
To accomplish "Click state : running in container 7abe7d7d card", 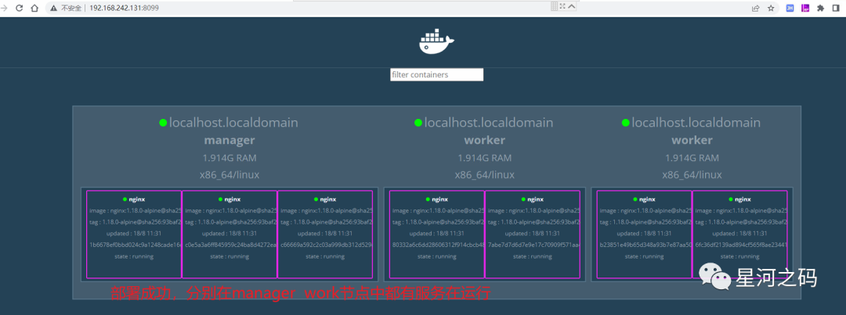I will pyautogui.click(x=533, y=256).
